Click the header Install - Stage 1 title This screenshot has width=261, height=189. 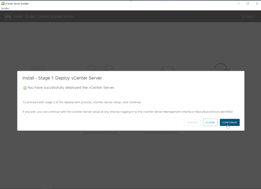click(43, 16)
